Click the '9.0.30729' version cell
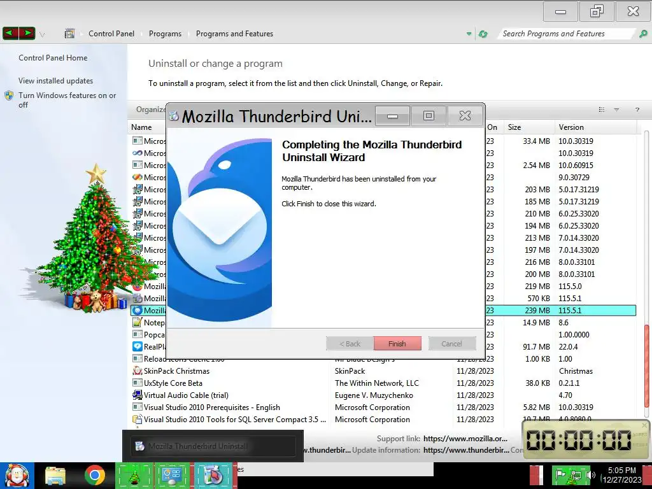Screen dimensions: 652x489 coord(574,177)
